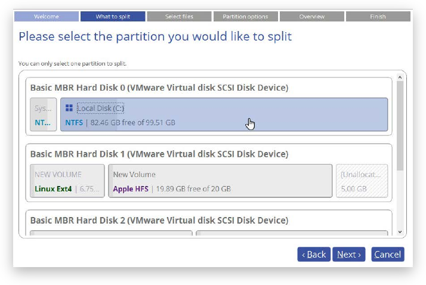This screenshot has width=426, height=285.
Task: Go to the Welcome wizard step
Action: click(x=47, y=17)
